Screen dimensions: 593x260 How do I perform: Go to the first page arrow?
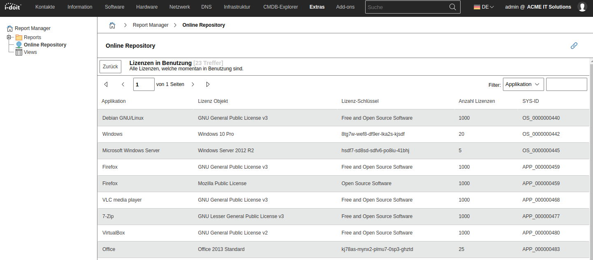[x=106, y=84]
